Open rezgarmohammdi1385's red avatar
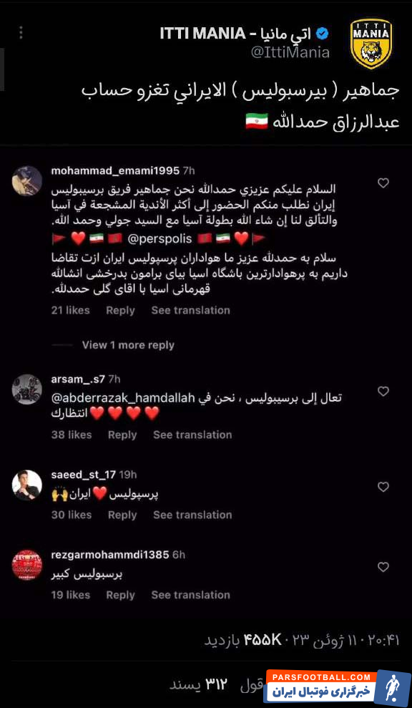Image resolution: width=412 pixels, height=708 pixels. click(27, 565)
